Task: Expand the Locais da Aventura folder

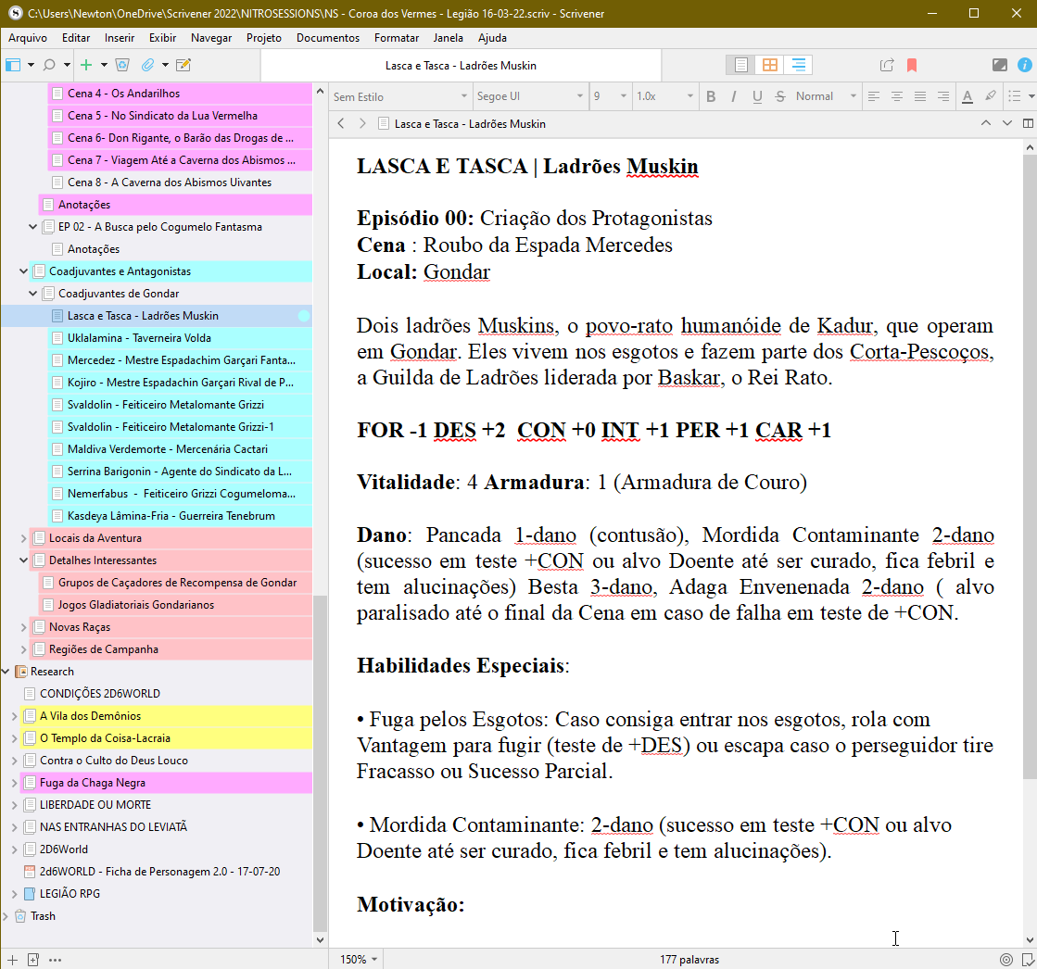Action: [24, 538]
